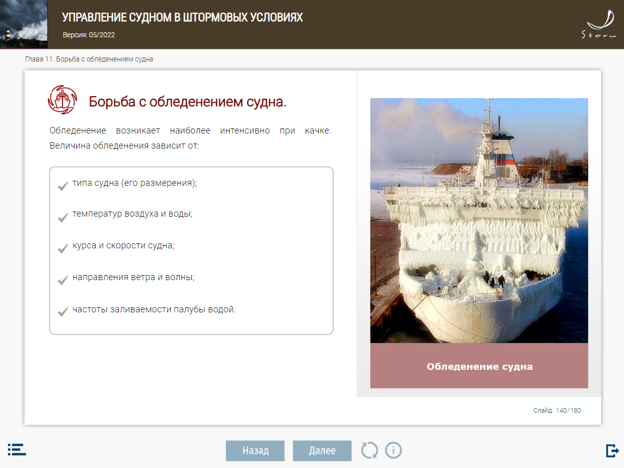Screen dimensions: 624x468
Task: Click the lighthouse storm thumbnail in header
Action: click(x=24, y=24)
